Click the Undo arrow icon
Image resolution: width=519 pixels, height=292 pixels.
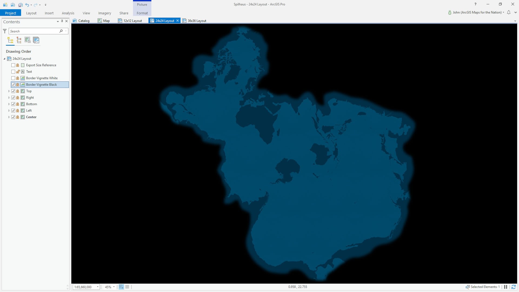tap(27, 5)
